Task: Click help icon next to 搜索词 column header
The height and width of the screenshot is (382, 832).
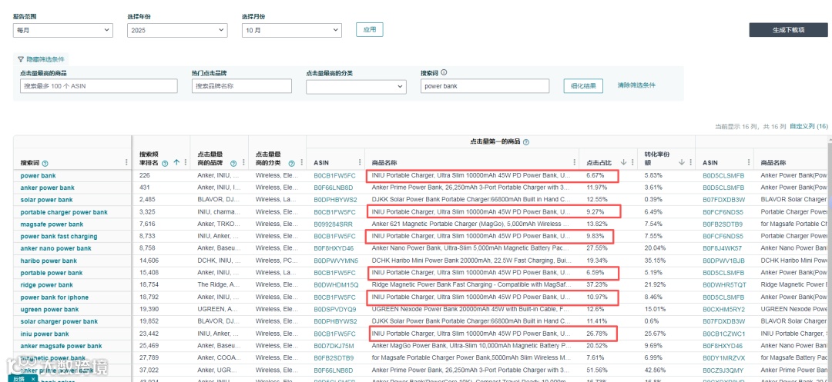Action: coord(45,163)
